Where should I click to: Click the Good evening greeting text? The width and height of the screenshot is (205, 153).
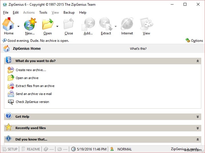pos(38,41)
